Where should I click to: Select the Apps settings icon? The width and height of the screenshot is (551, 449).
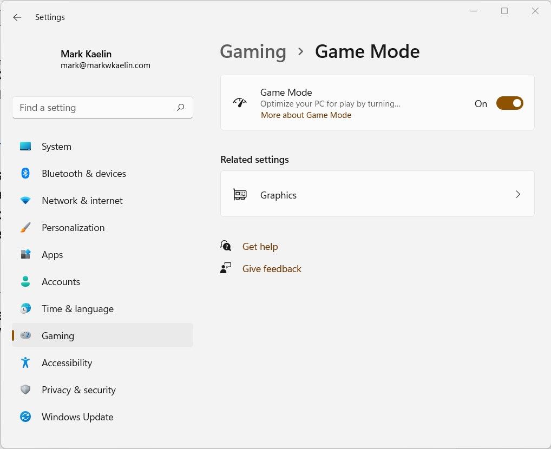point(25,254)
